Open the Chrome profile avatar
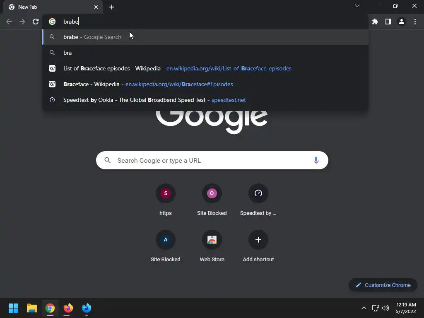The width and height of the screenshot is (424, 318). click(402, 22)
